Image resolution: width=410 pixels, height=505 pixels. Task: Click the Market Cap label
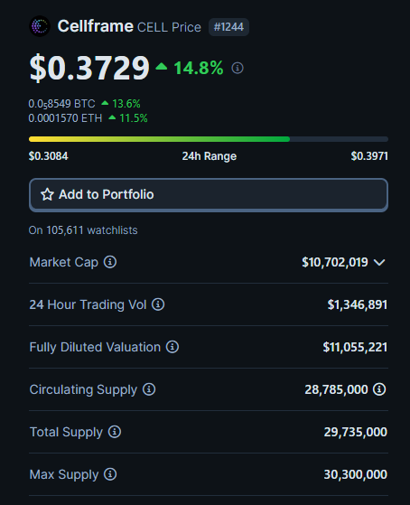click(64, 263)
